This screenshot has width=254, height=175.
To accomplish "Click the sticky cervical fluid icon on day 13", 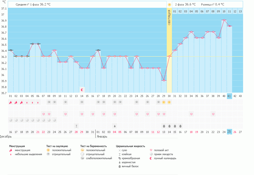I will (x=76, y=126).
